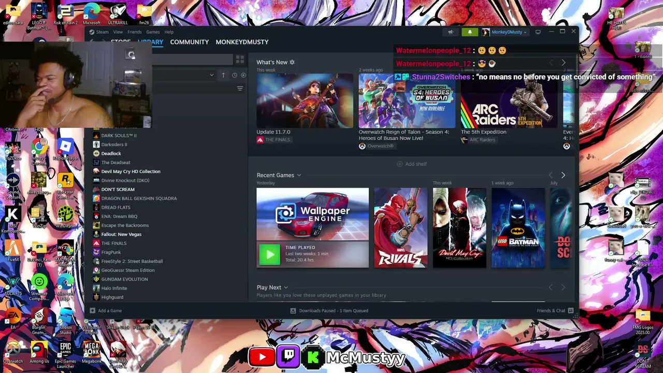Toggle the library collections grid view

240,60
